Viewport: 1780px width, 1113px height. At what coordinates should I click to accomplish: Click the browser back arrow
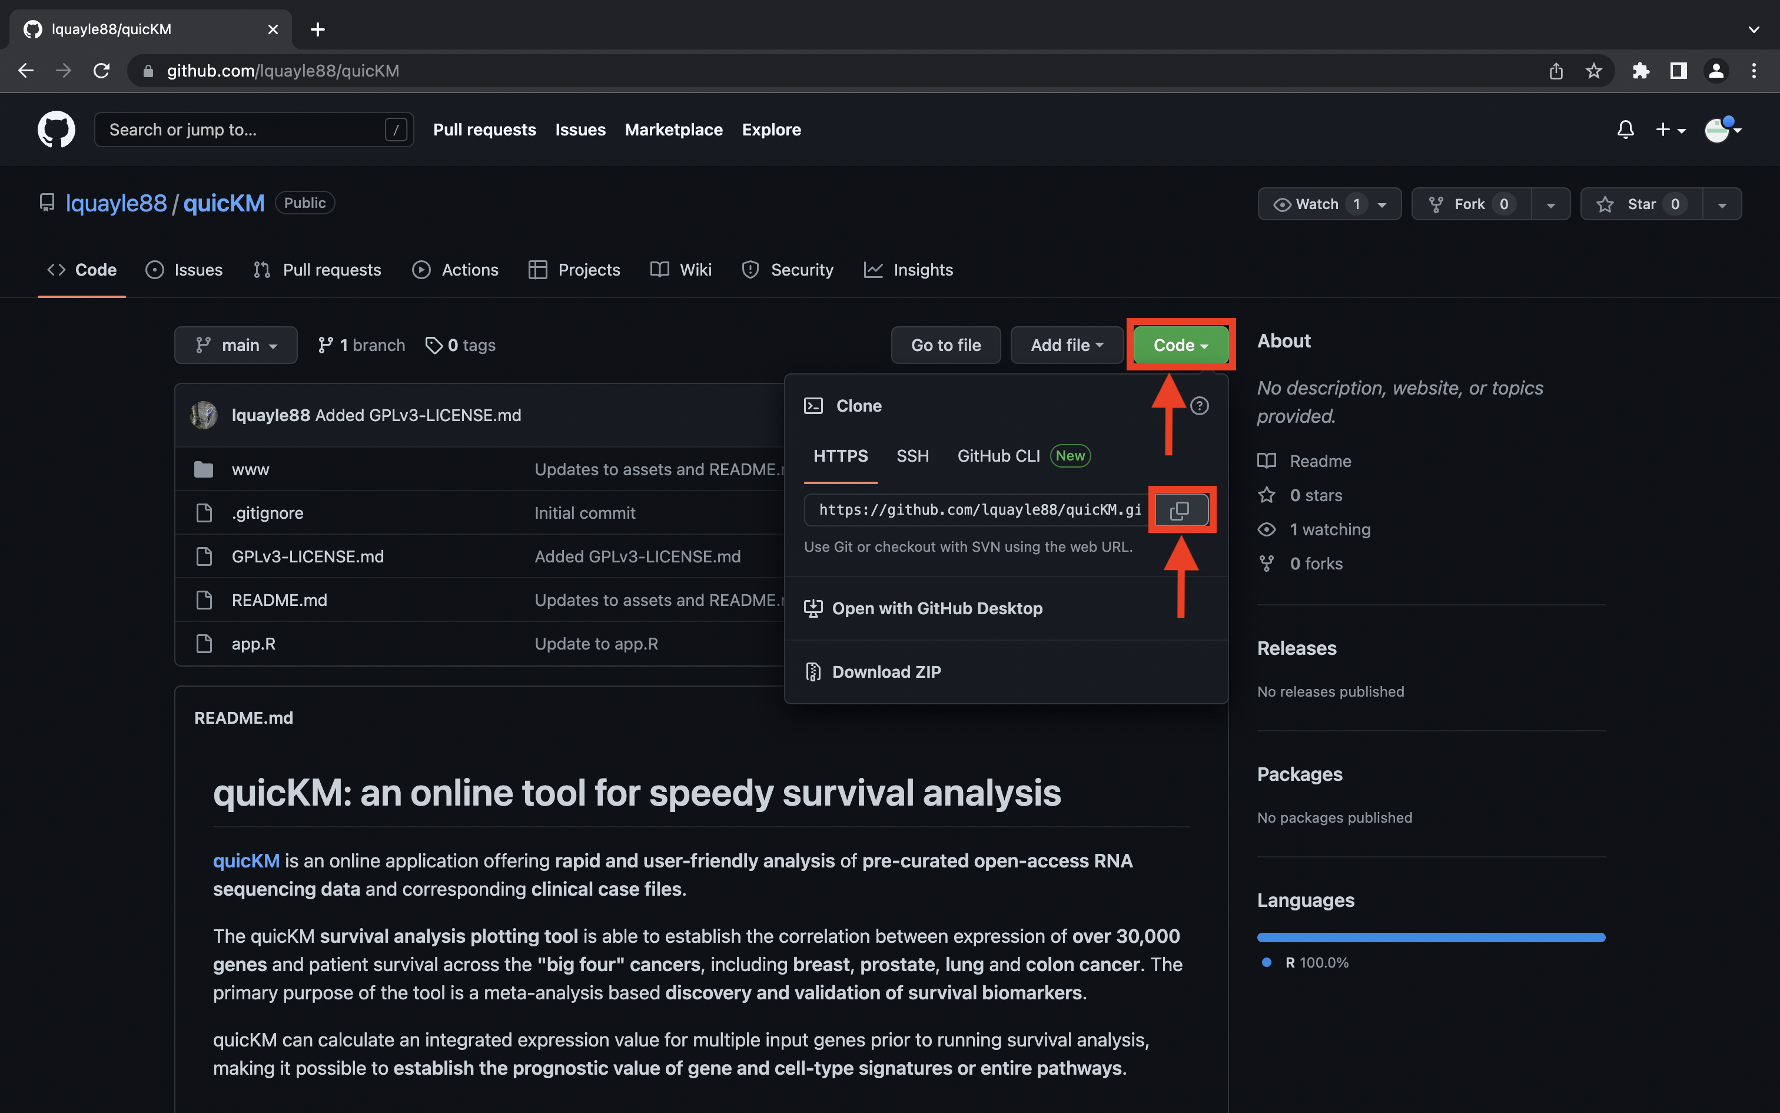click(x=26, y=71)
